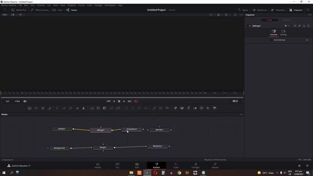Image resolution: width=313 pixels, height=176 pixels.
Task: Add an Ellipse mask from toolbar
Action: pos(133,108)
